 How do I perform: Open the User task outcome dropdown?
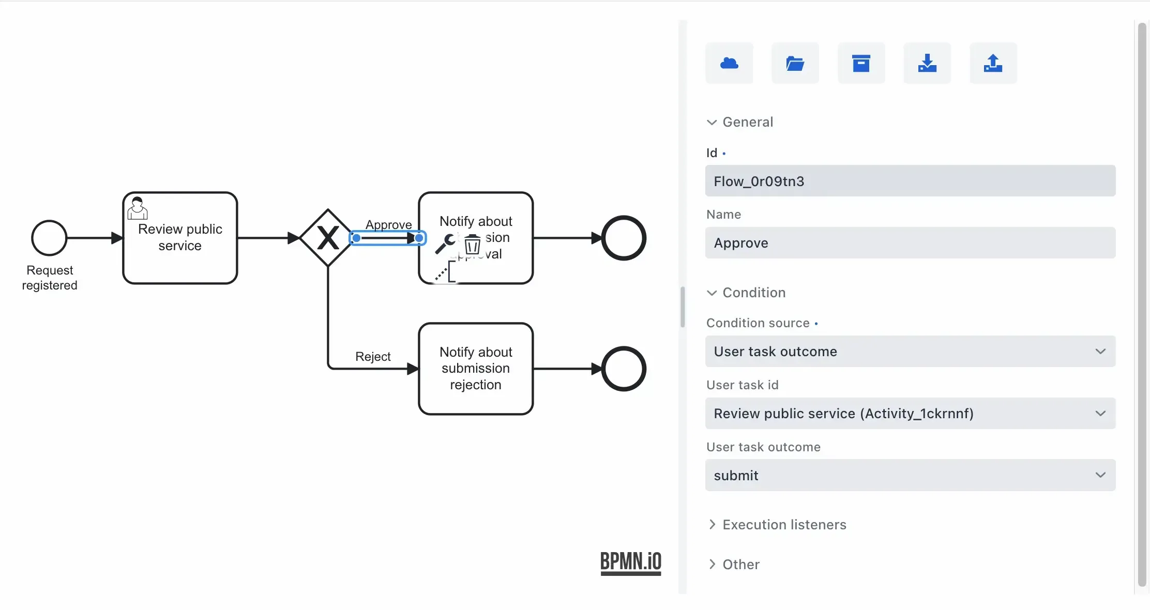(x=910, y=476)
